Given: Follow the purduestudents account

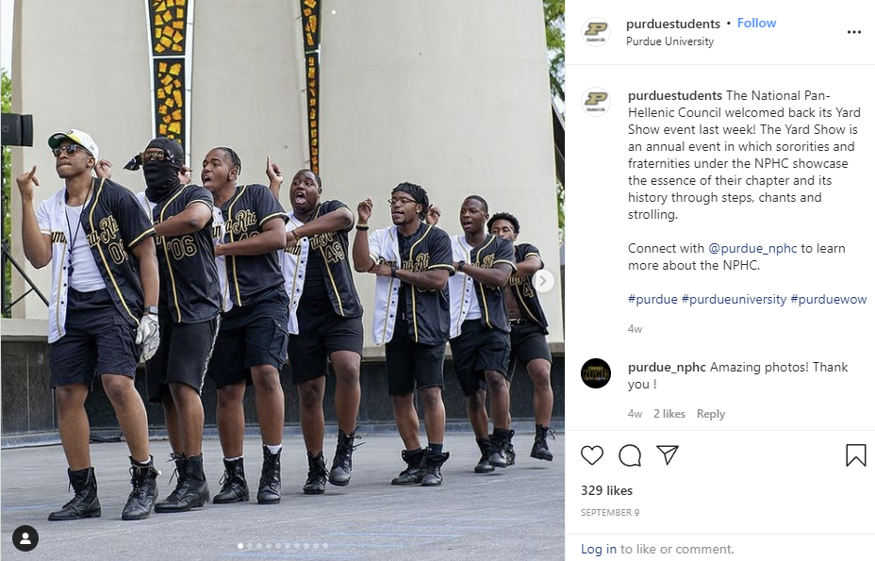Looking at the screenshot, I should 756,23.
